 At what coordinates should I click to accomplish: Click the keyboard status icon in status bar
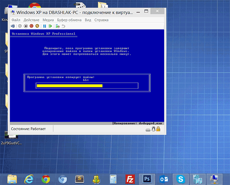click(x=148, y=130)
